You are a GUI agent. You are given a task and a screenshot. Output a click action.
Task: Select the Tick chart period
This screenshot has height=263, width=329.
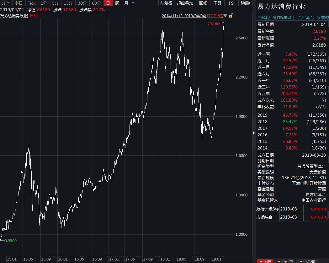(x=32, y=3)
